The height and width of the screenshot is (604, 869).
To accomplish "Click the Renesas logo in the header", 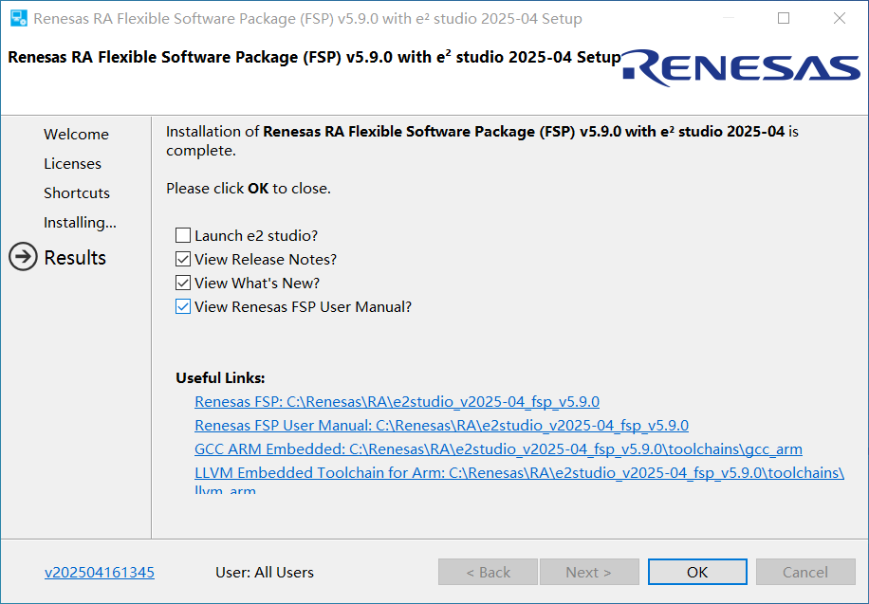I will [x=742, y=68].
